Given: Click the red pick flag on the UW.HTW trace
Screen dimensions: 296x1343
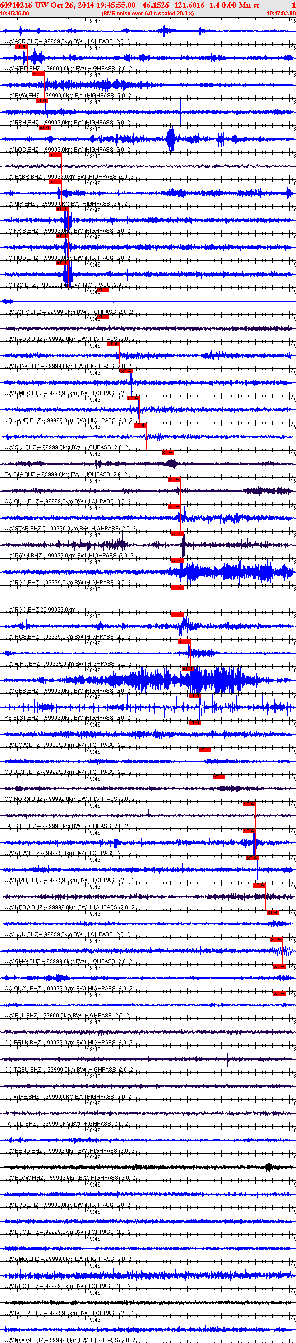Looking at the screenshot, I should [x=113, y=344].
